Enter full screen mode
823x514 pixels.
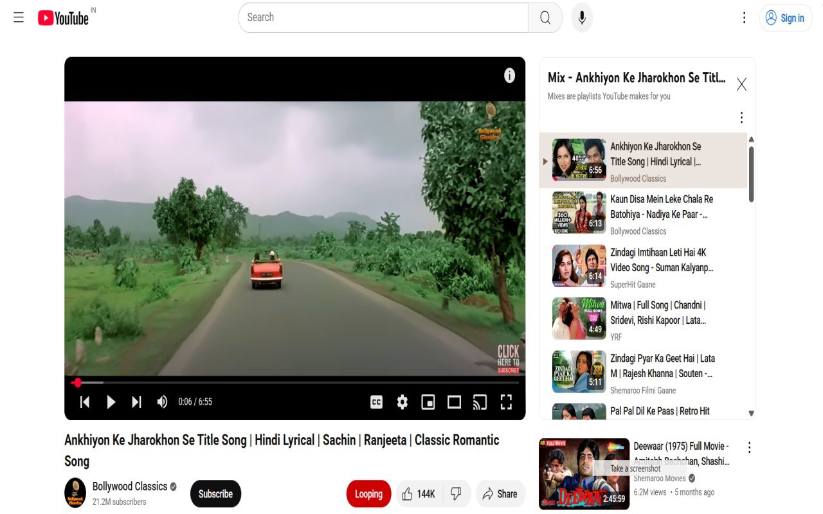(507, 402)
